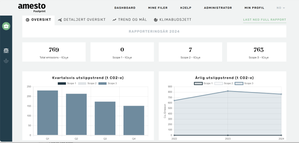Open MIN PROFIL in the top menu

pos(254,8)
